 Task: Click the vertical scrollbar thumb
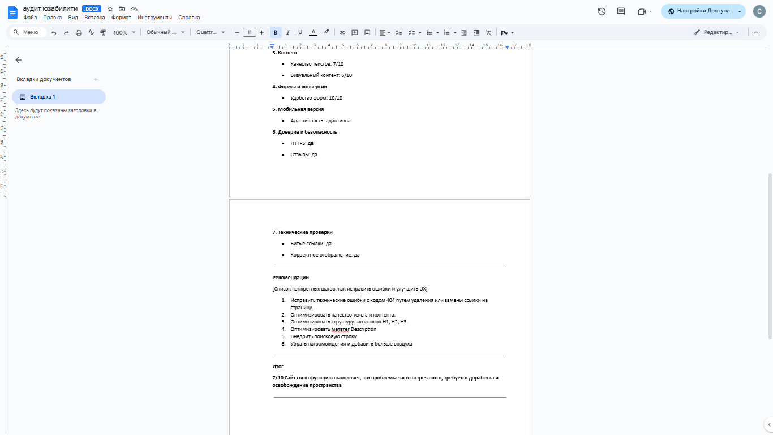tap(770, 255)
